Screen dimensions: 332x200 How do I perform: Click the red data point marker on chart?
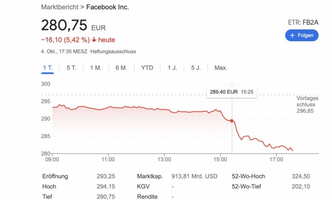click(x=232, y=121)
